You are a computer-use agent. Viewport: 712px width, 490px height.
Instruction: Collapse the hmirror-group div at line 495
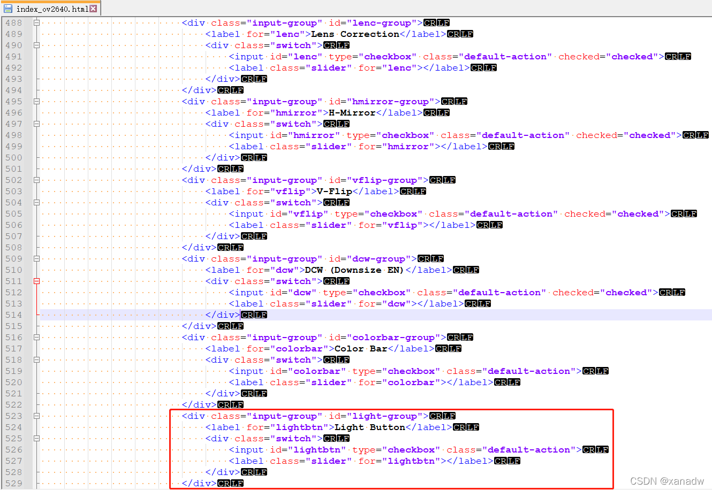(36, 102)
